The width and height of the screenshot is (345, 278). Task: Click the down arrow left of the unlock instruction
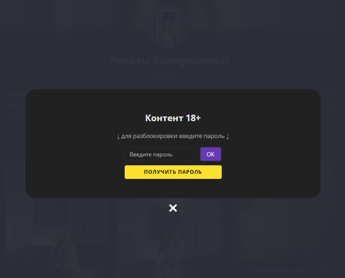118,137
